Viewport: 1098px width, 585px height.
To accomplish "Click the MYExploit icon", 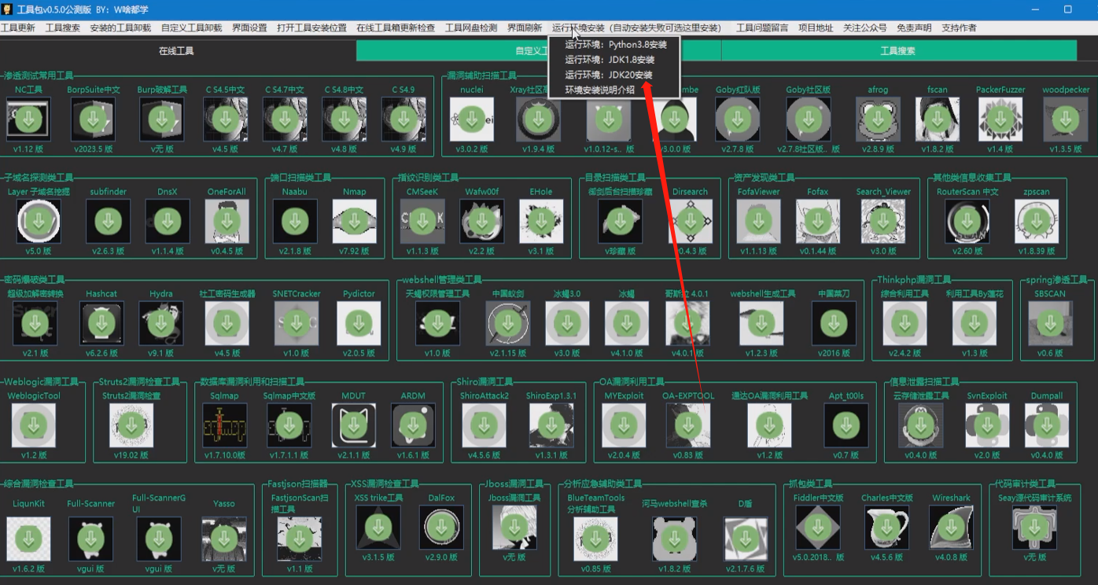I will click(x=624, y=425).
